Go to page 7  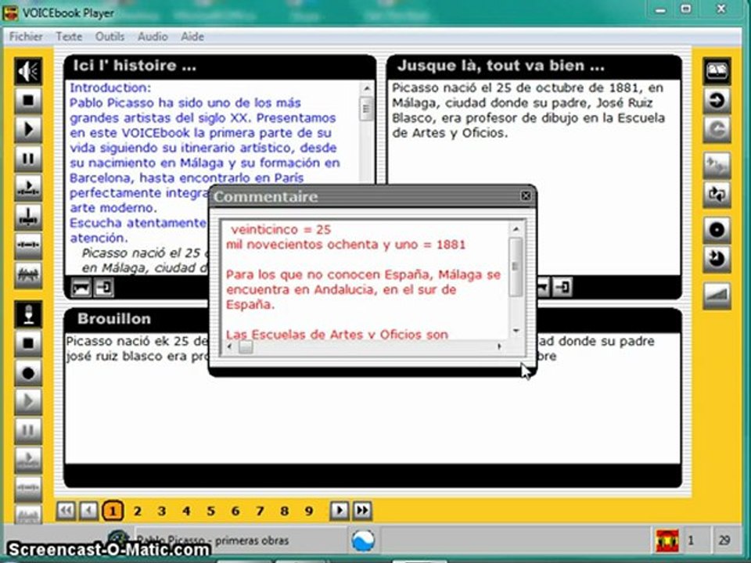pos(260,511)
